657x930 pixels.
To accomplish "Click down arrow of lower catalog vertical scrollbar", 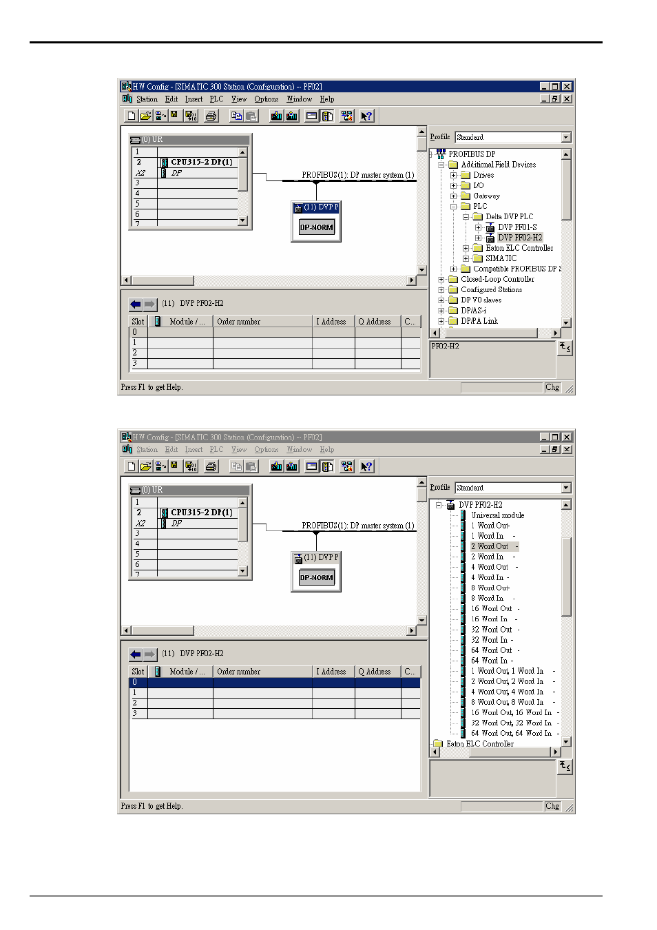I will click(x=566, y=742).
